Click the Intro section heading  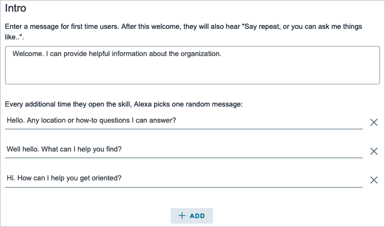pos(16,9)
